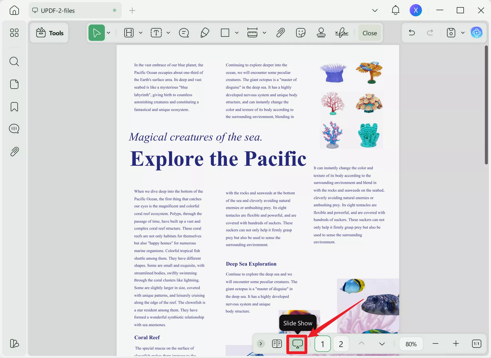The height and width of the screenshot is (358, 491).
Task: Open a new tab with plus
Action: (132, 10)
